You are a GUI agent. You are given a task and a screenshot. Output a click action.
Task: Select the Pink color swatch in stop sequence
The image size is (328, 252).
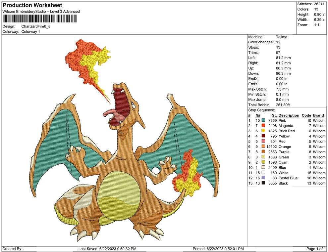[x=263, y=120]
